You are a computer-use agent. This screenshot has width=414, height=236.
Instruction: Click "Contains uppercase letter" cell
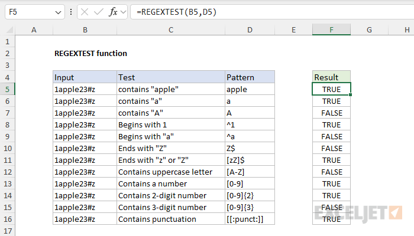pos(171,172)
